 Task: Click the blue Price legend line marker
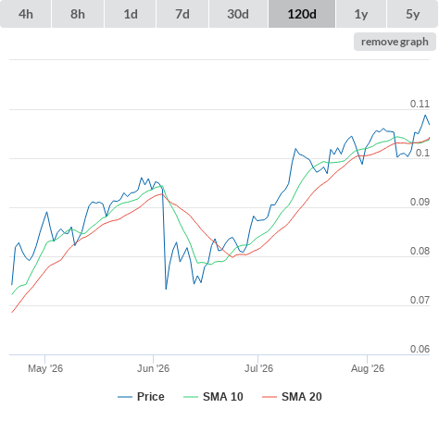coord(125,397)
